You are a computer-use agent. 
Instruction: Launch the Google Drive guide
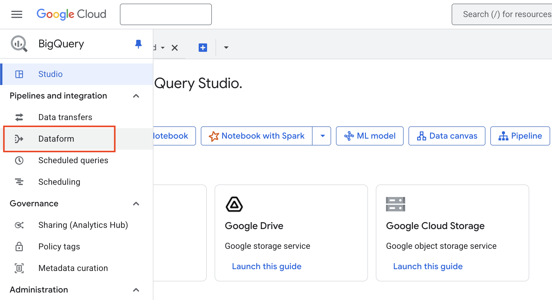(267, 266)
